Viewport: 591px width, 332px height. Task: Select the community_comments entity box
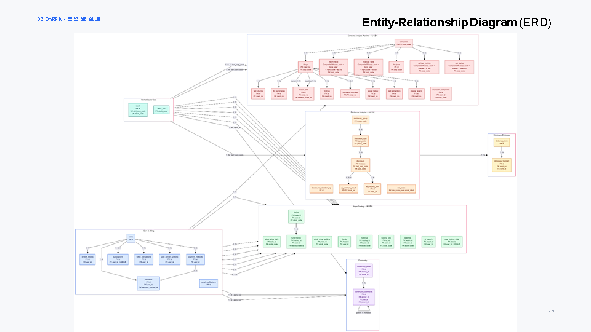364,297
